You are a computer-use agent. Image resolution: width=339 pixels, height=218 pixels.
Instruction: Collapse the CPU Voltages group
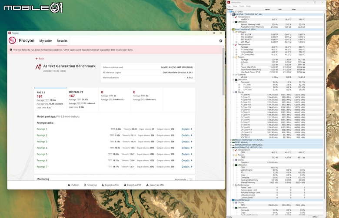pos(233,32)
